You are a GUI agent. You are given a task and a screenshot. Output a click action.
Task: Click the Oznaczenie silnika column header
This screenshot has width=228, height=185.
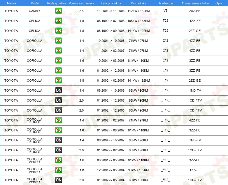tap(195, 3)
